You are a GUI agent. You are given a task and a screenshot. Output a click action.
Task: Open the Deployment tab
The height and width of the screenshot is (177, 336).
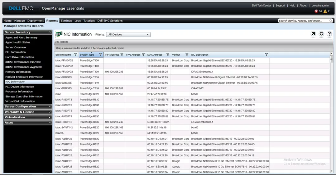click(35, 21)
